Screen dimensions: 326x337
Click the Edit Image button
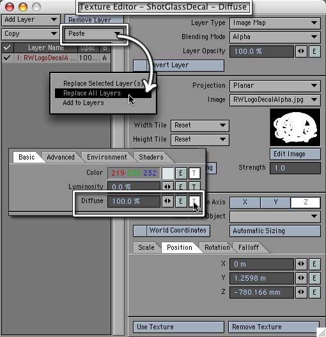295,154
